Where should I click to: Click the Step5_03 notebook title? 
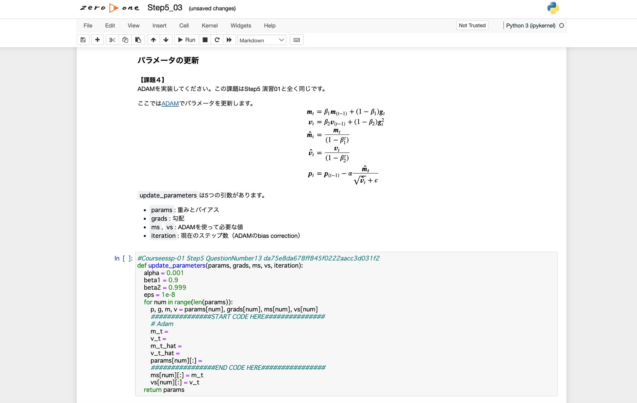tap(165, 8)
